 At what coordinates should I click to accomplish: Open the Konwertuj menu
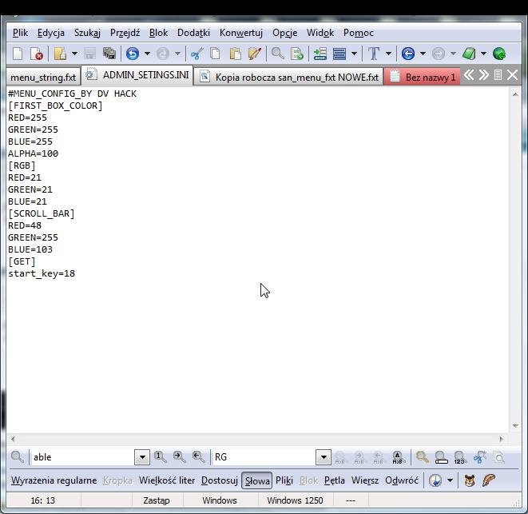point(241,33)
